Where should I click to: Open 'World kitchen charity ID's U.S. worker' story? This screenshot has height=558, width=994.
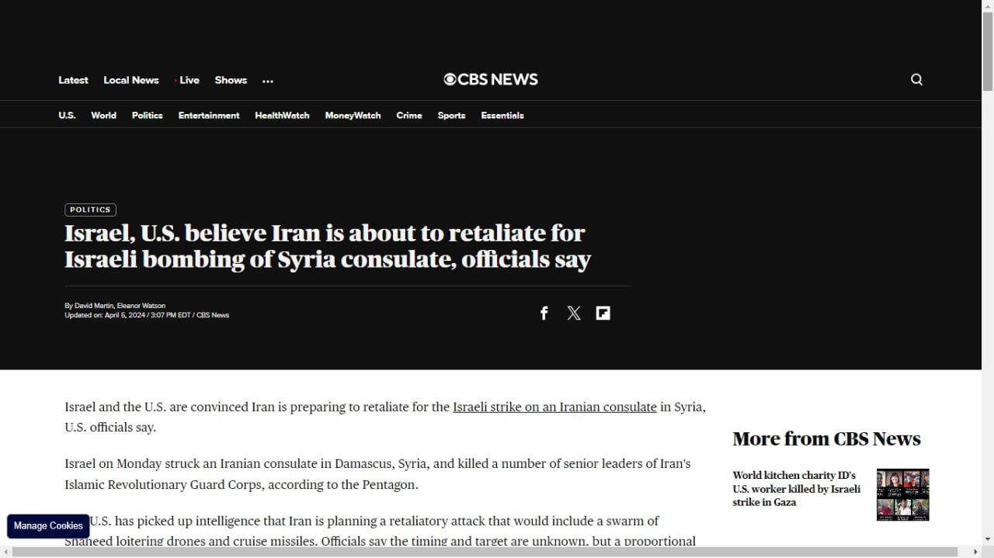point(797,488)
